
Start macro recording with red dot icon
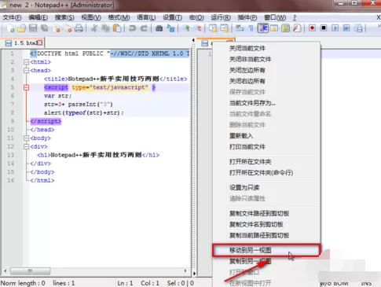pyautogui.click(x=312, y=28)
